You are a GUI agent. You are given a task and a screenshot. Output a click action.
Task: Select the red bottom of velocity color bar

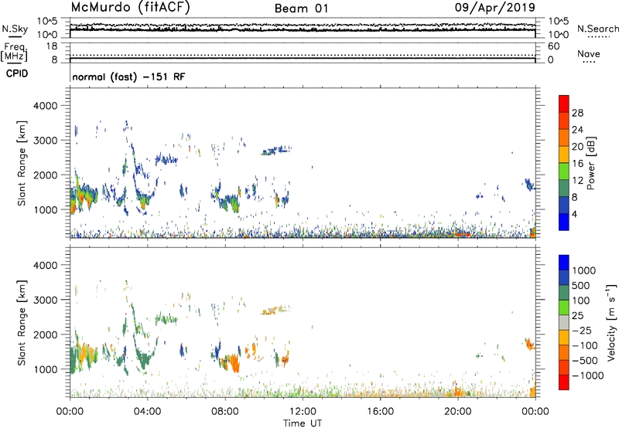[564, 382]
